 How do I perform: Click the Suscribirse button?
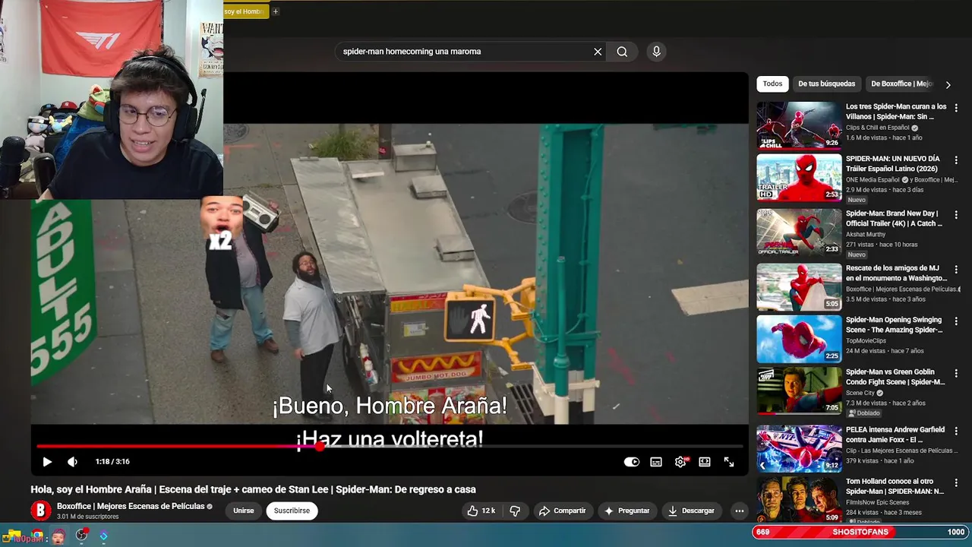[292, 511]
